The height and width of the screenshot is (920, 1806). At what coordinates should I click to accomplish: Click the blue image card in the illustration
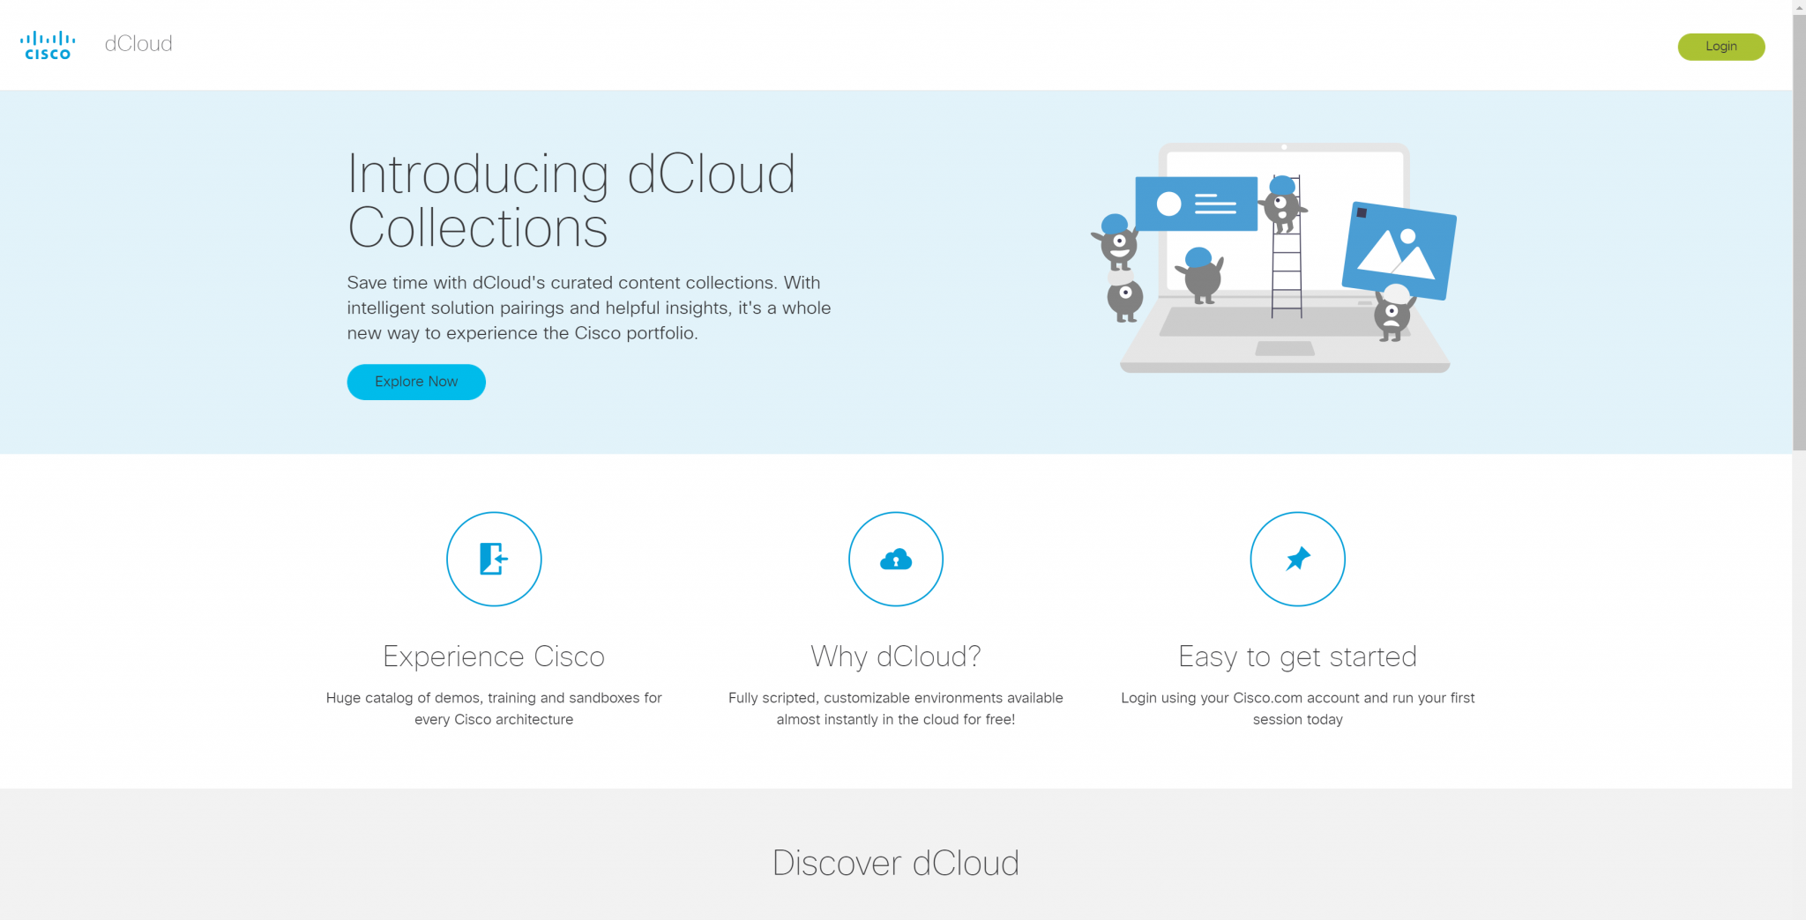pos(1401,253)
